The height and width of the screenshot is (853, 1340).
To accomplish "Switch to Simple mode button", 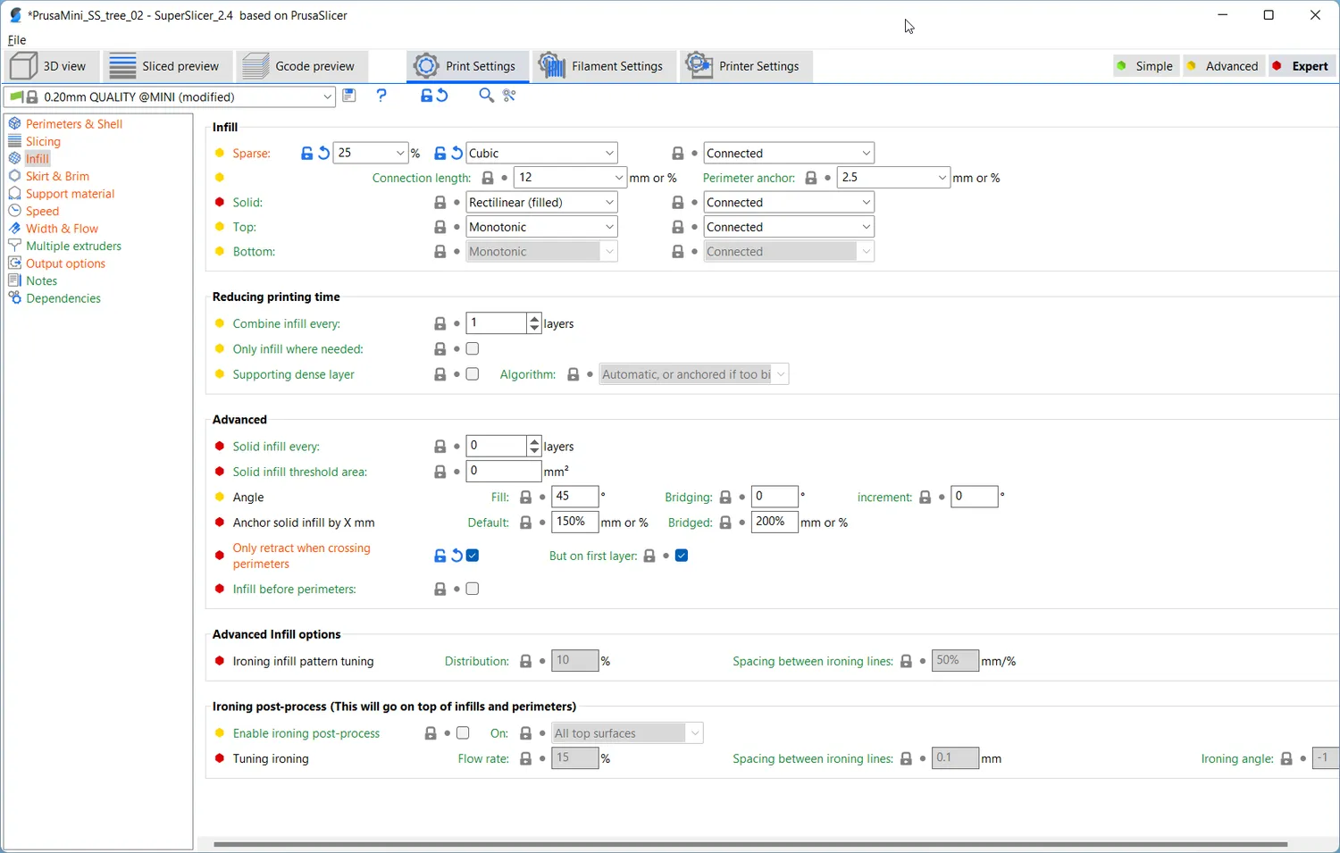I will [1145, 66].
